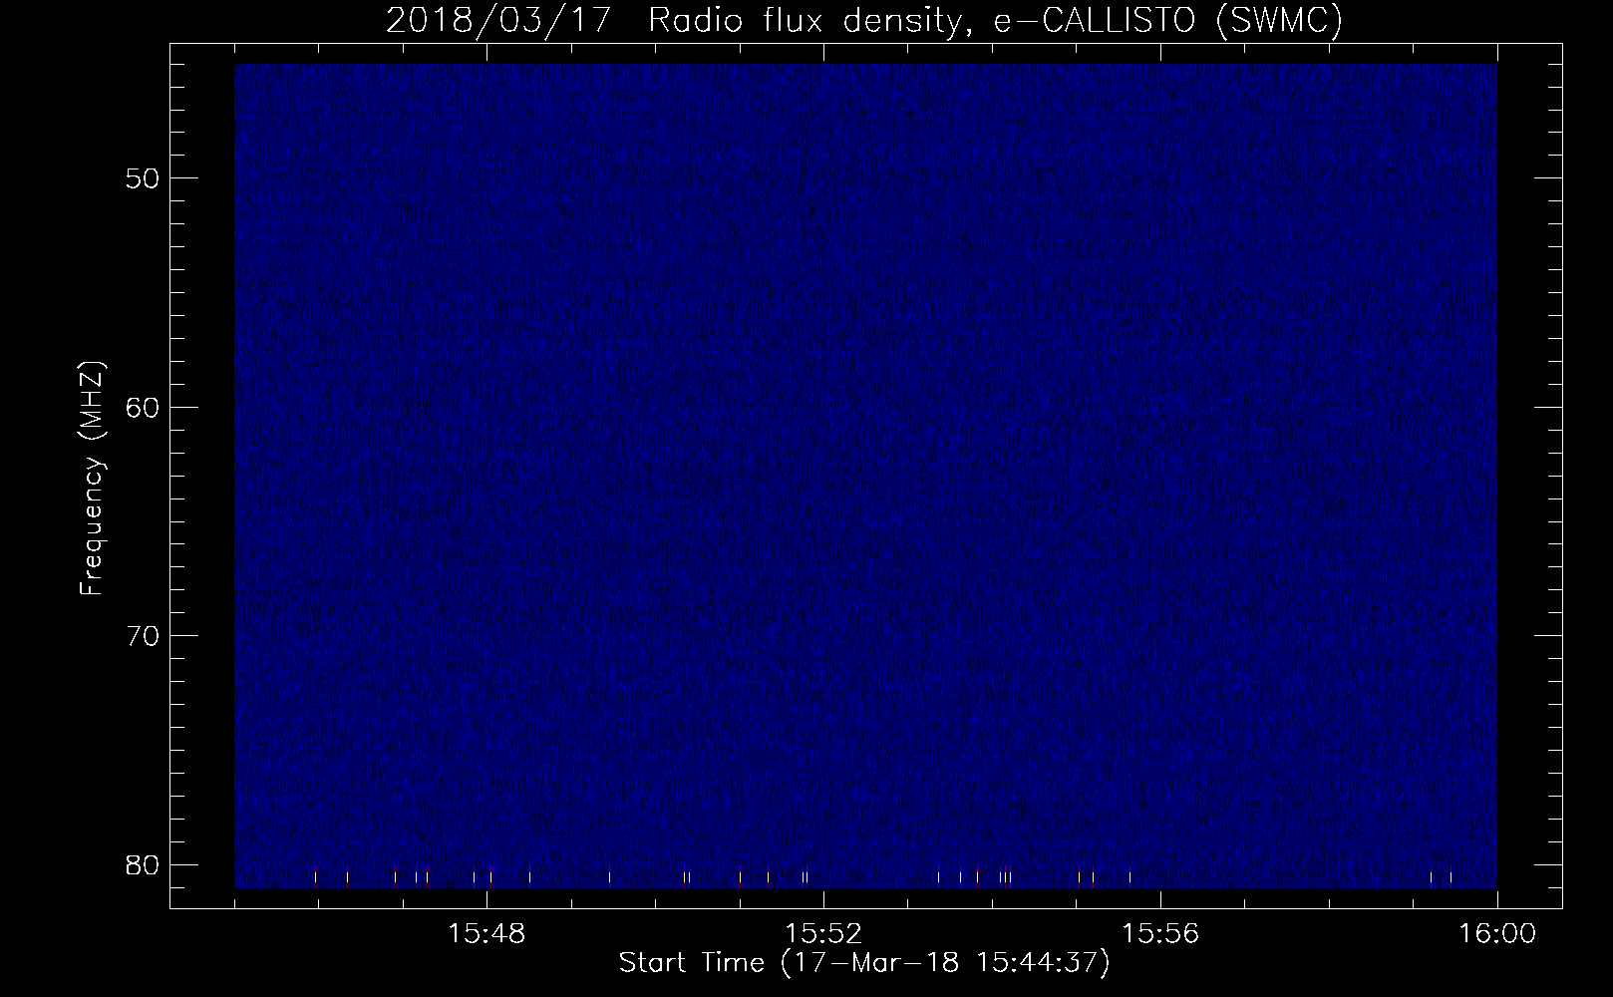Click the 16:00 time tick label
The image size is (1613, 997).
[x=1496, y=935]
